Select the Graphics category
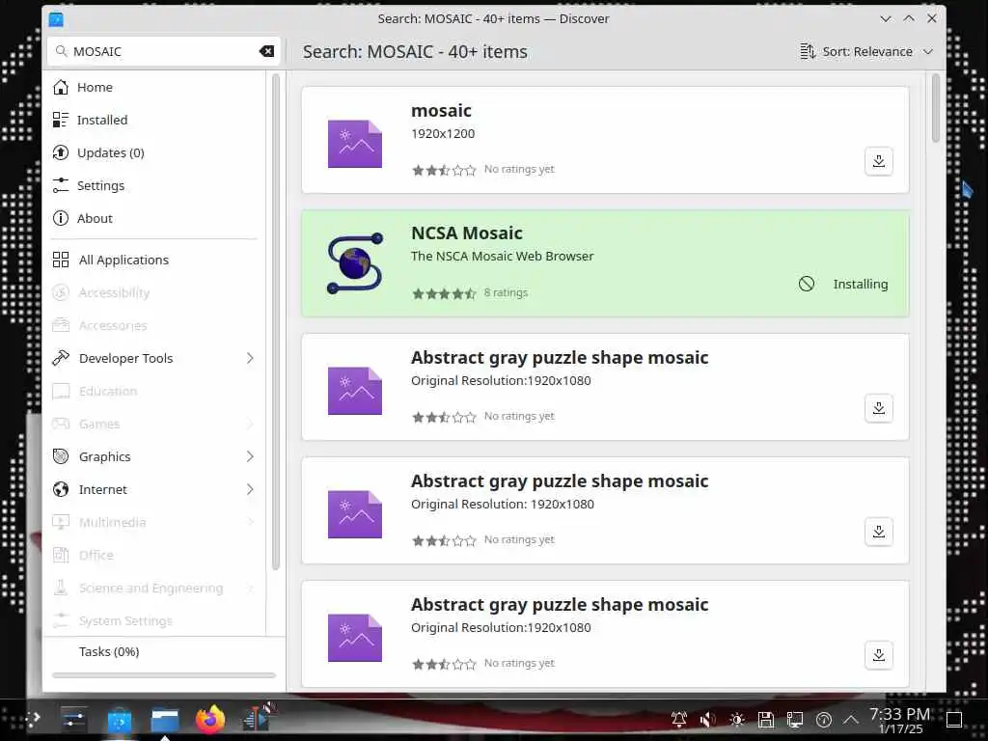988x741 pixels. (104, 456)
